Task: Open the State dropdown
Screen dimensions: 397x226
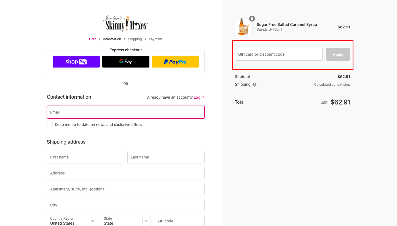Action: point(126,220)
